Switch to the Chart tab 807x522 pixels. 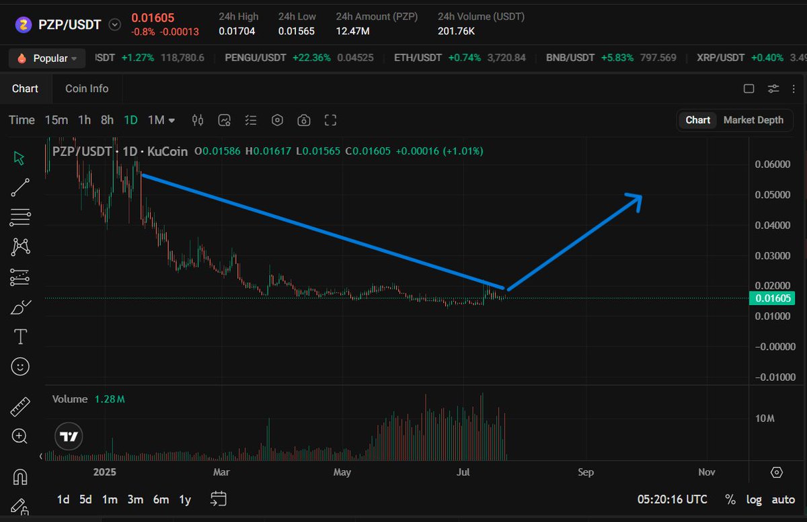click(x=25, y=89)
